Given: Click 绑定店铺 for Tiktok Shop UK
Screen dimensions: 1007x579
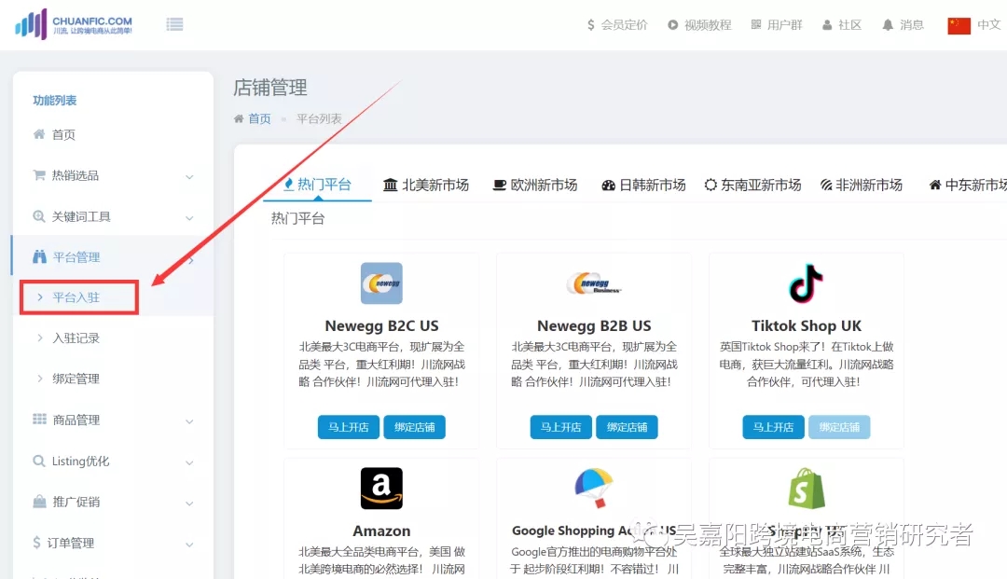Looking at the screenshot, I should 839,427.
